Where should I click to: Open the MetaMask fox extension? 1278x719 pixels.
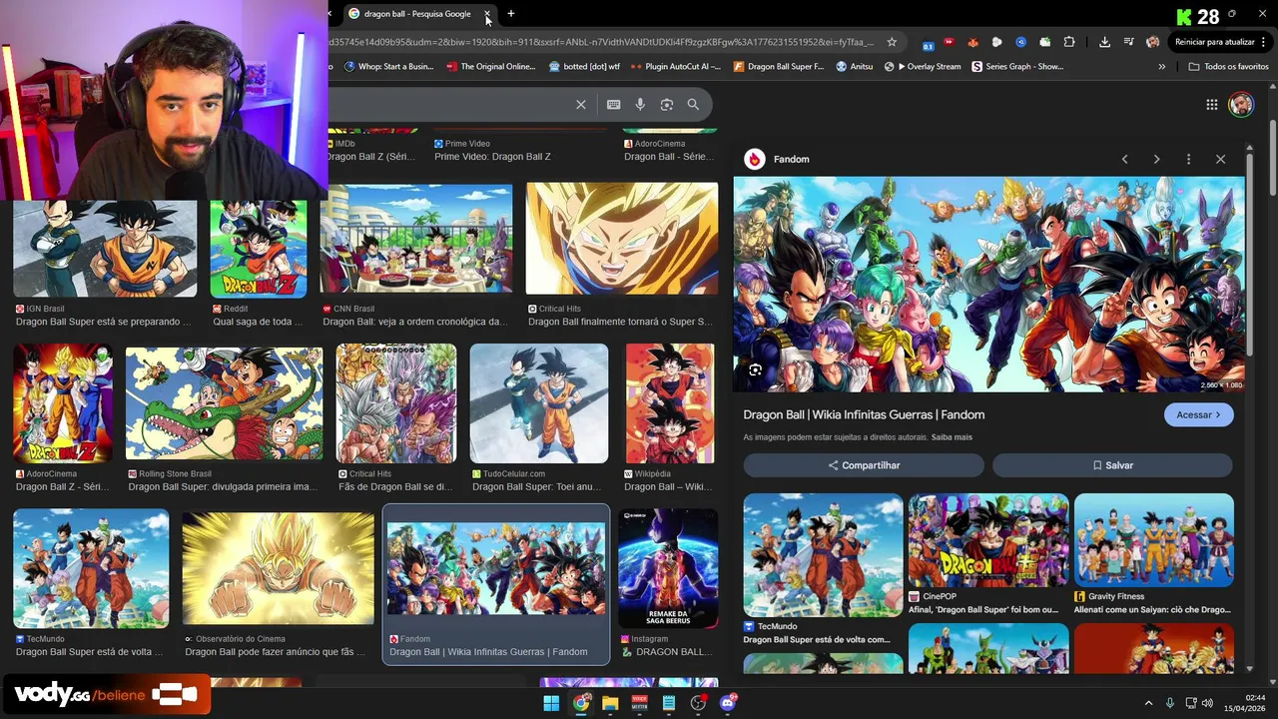[972, 42]
